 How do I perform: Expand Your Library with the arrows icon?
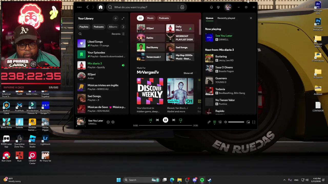tap(123, 18)
